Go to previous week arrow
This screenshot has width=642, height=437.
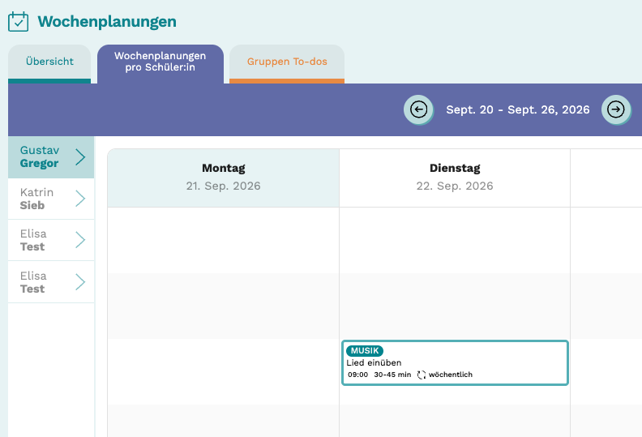point(418,109)
